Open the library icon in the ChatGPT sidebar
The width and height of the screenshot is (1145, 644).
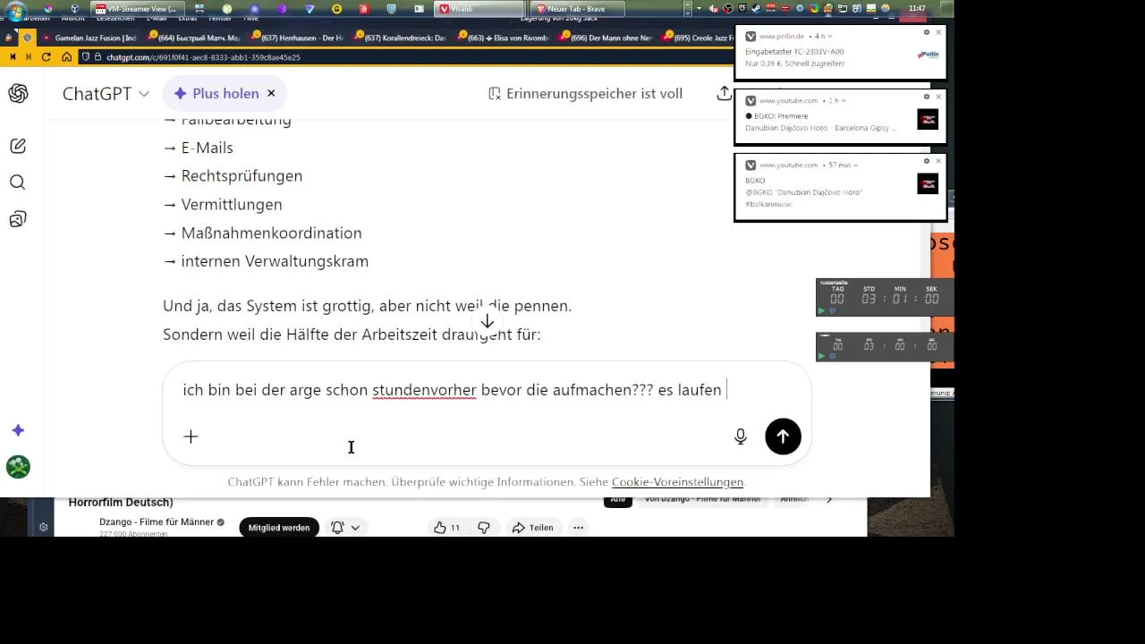18,219
